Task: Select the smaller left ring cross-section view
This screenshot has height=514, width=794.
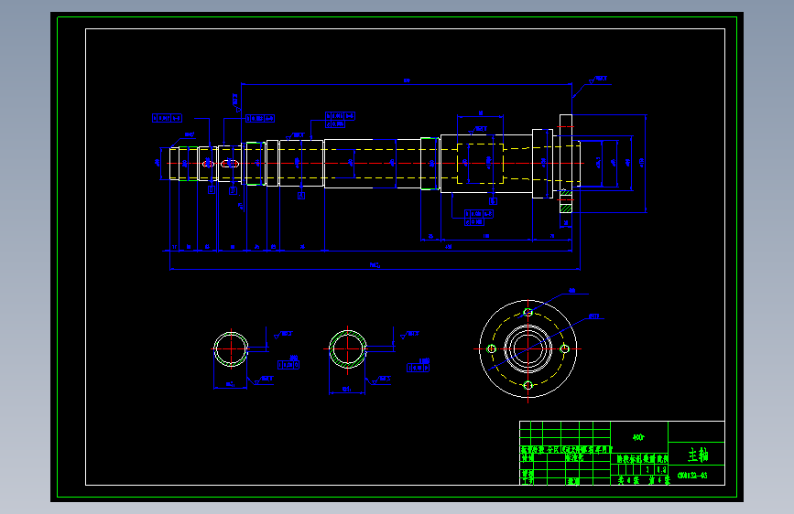Action: click(x=231, y=348)
